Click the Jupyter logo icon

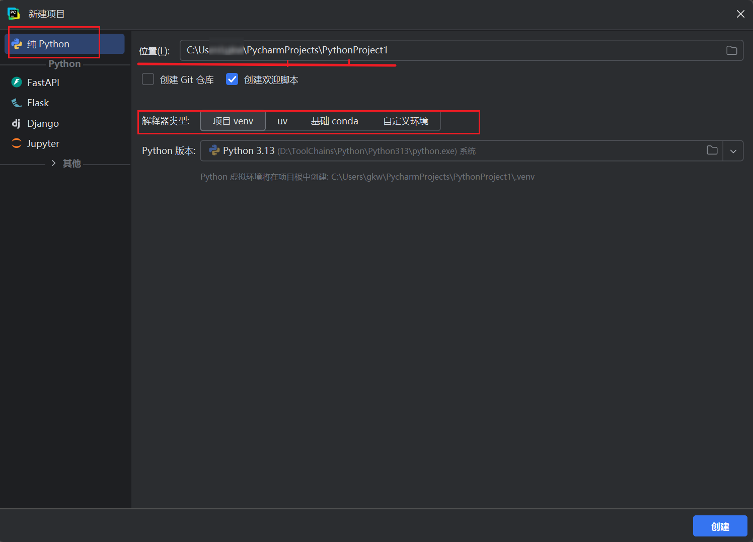coord(17,143)
